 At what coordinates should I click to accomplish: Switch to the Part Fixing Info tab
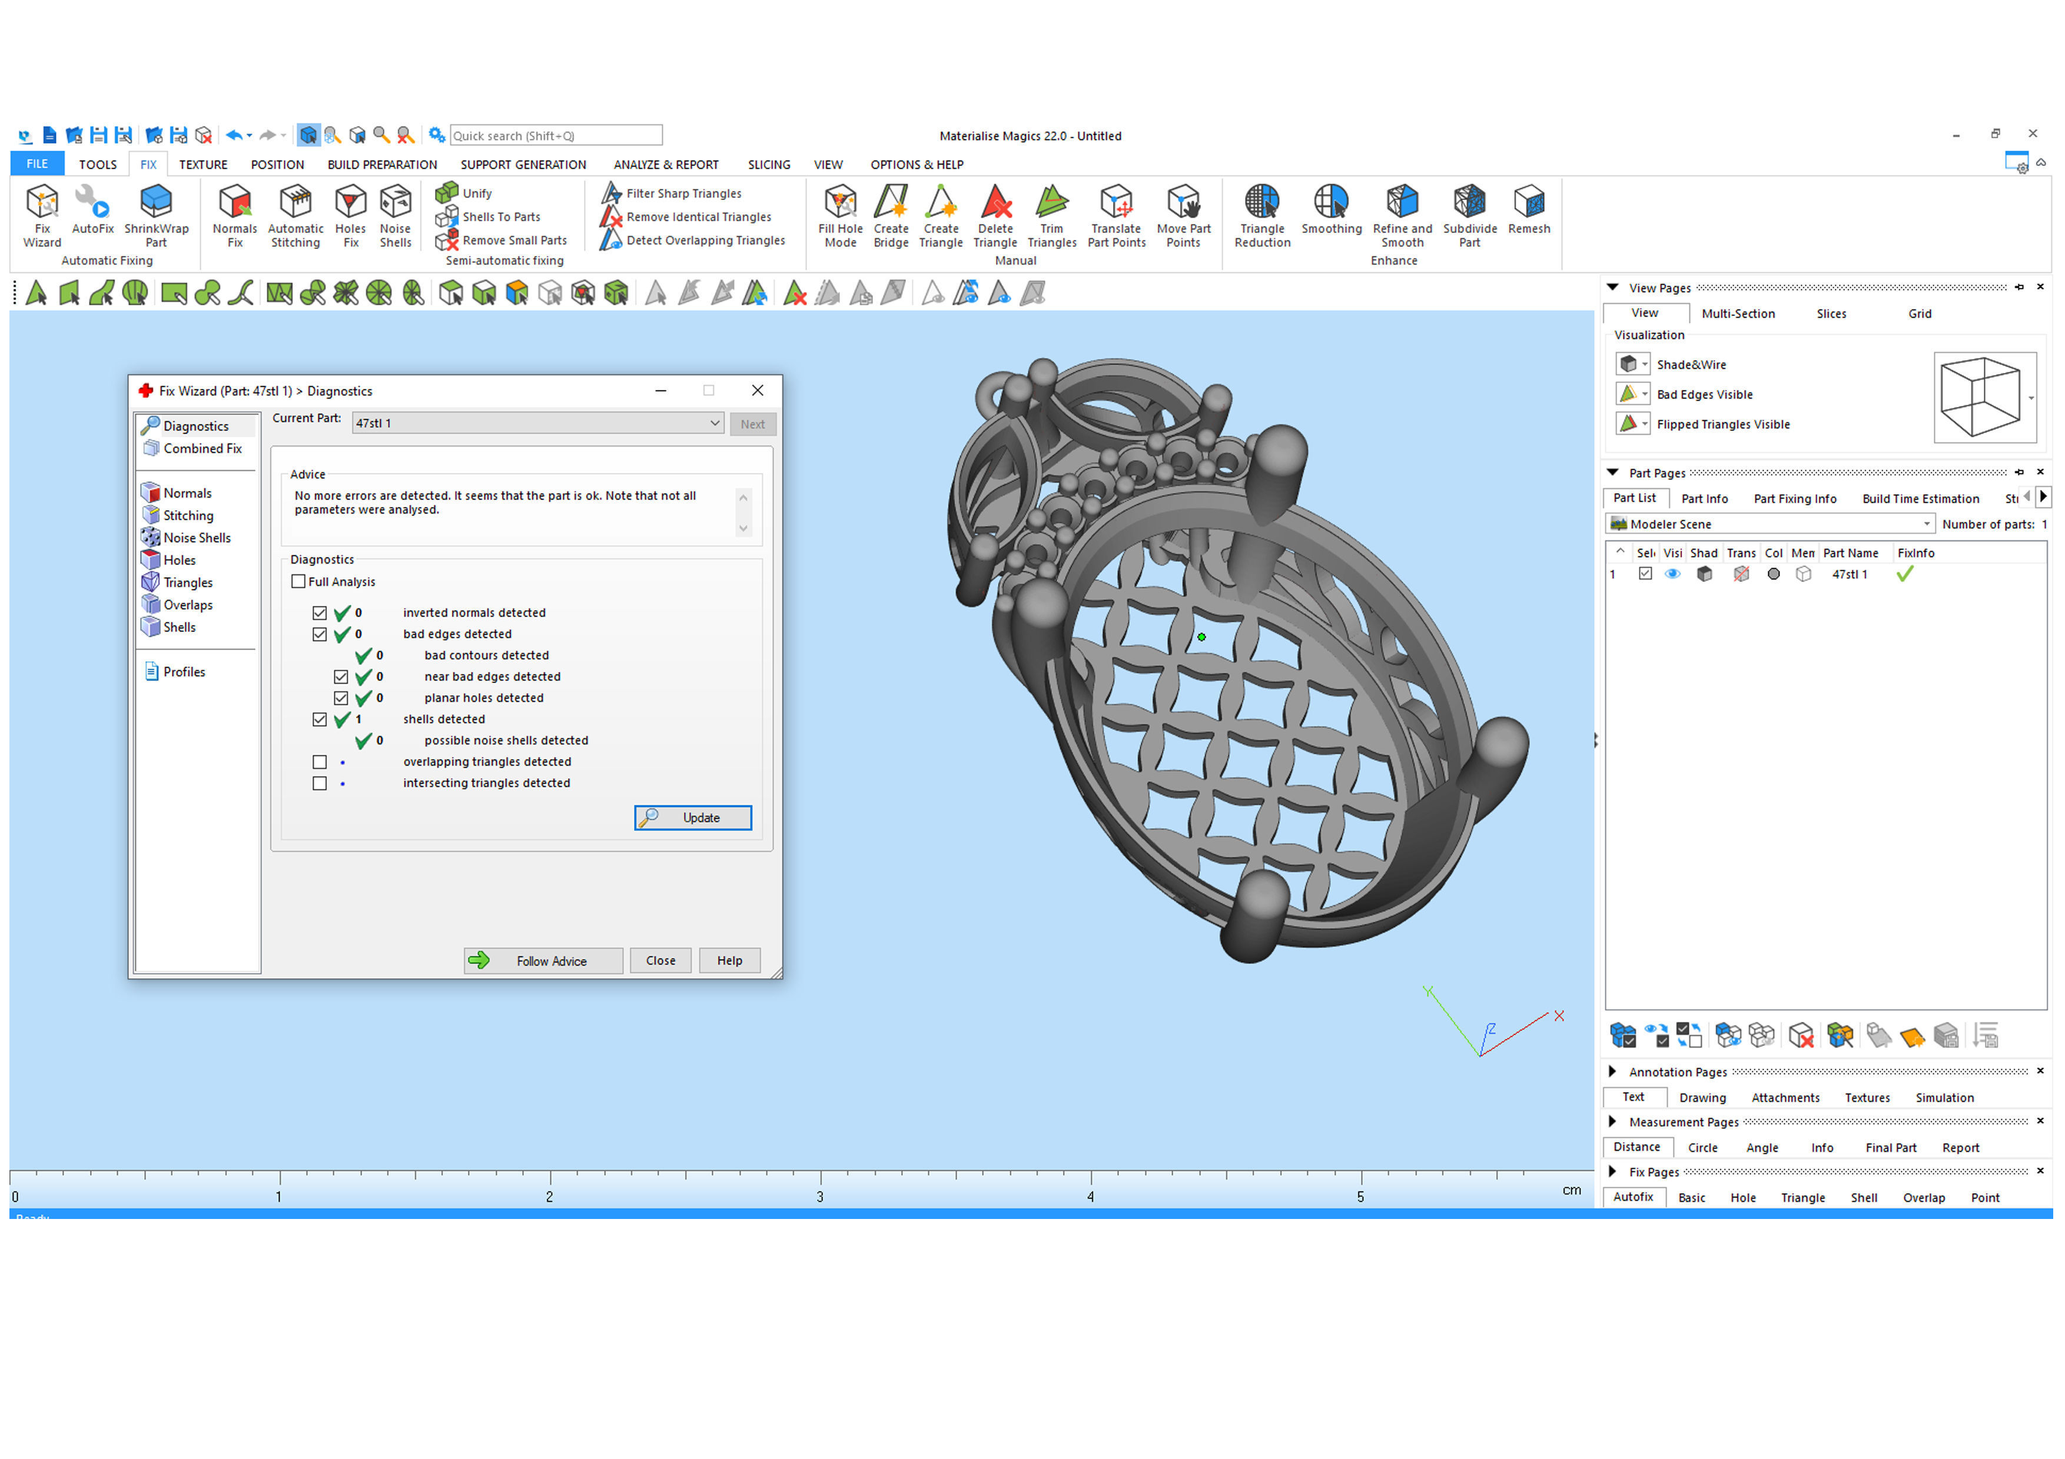[x=1794, y=499]
